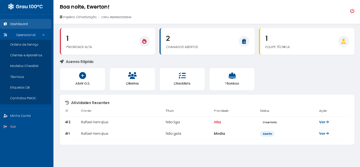Viewport: 360px width, 167px height.
Task: Click the snowflake logo of Grau 100°C
Action: point(10,6)
